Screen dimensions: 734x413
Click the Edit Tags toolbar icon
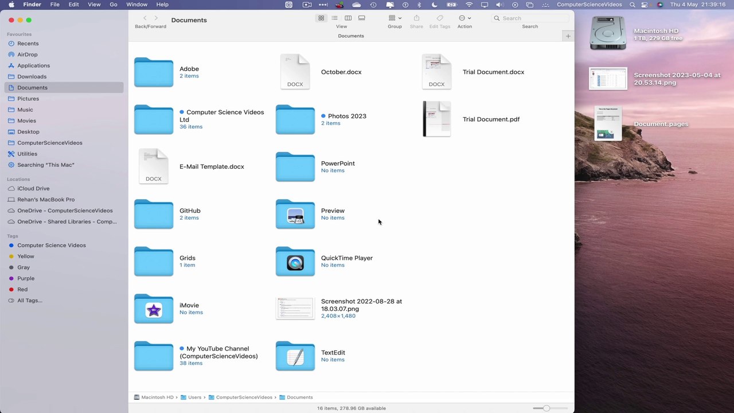(440, 18)
